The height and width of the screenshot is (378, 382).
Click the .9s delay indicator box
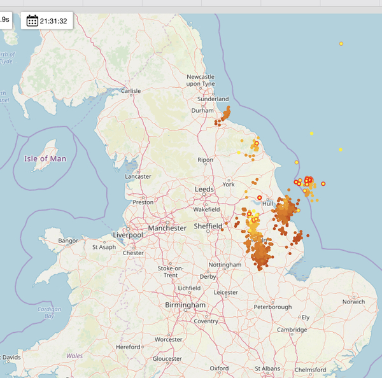tap(5, 20)
